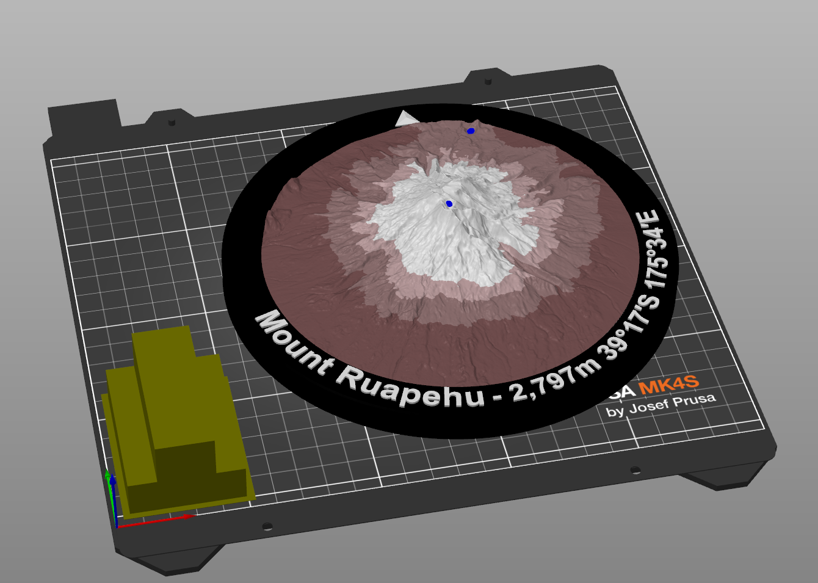Click the blue dot near the model's far rim

[x=470, y=131]
